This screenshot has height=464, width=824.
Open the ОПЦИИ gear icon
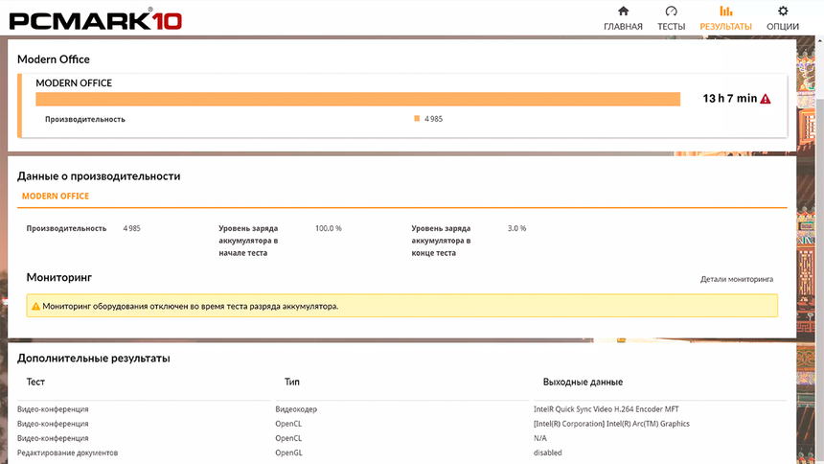(783, 12)
